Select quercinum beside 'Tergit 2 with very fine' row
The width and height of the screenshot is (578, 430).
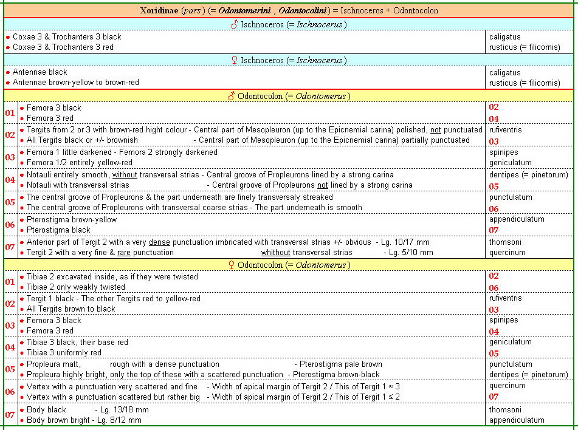(507, 252)
